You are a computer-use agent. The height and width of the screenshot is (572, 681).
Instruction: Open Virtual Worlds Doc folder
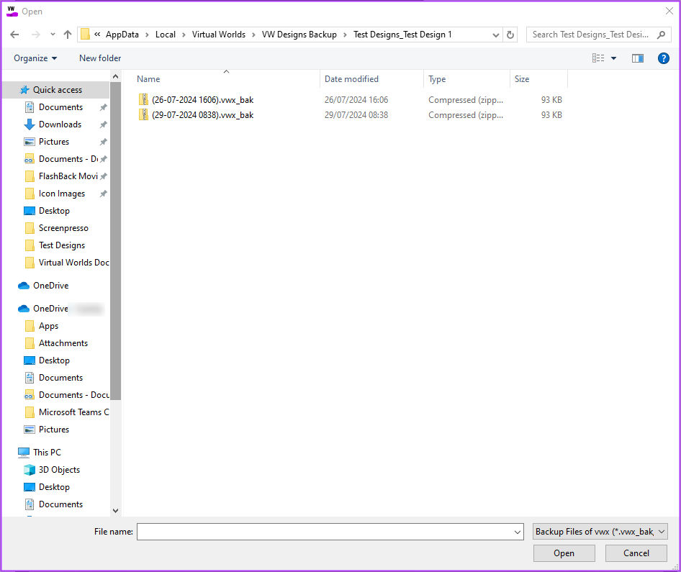(x=73, y=263)
